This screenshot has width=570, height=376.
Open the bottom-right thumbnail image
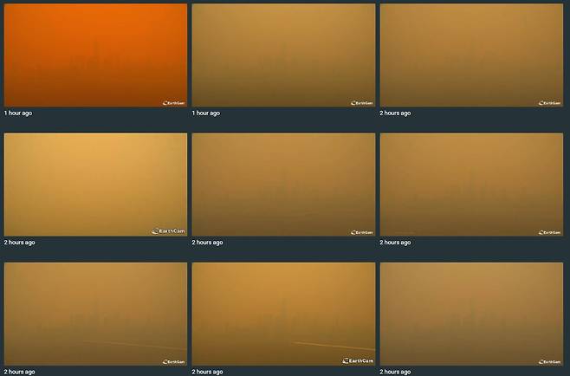click(x=471, y=314)
